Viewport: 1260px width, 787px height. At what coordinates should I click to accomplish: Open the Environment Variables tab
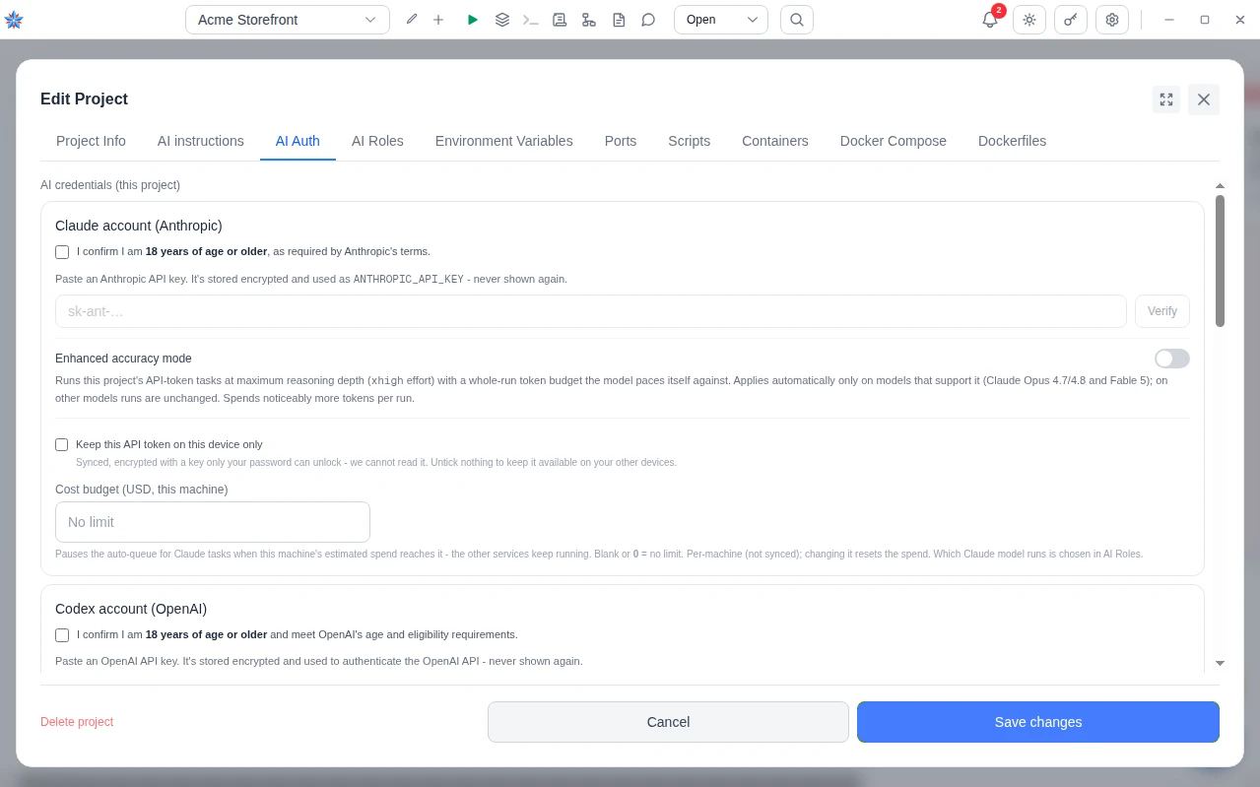504,141
